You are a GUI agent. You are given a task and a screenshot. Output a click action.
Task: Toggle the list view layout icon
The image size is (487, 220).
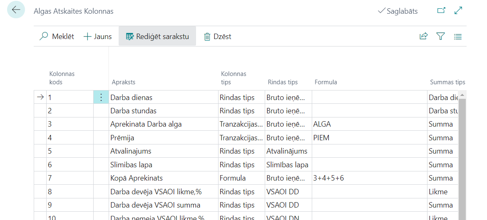pos(458,37)
